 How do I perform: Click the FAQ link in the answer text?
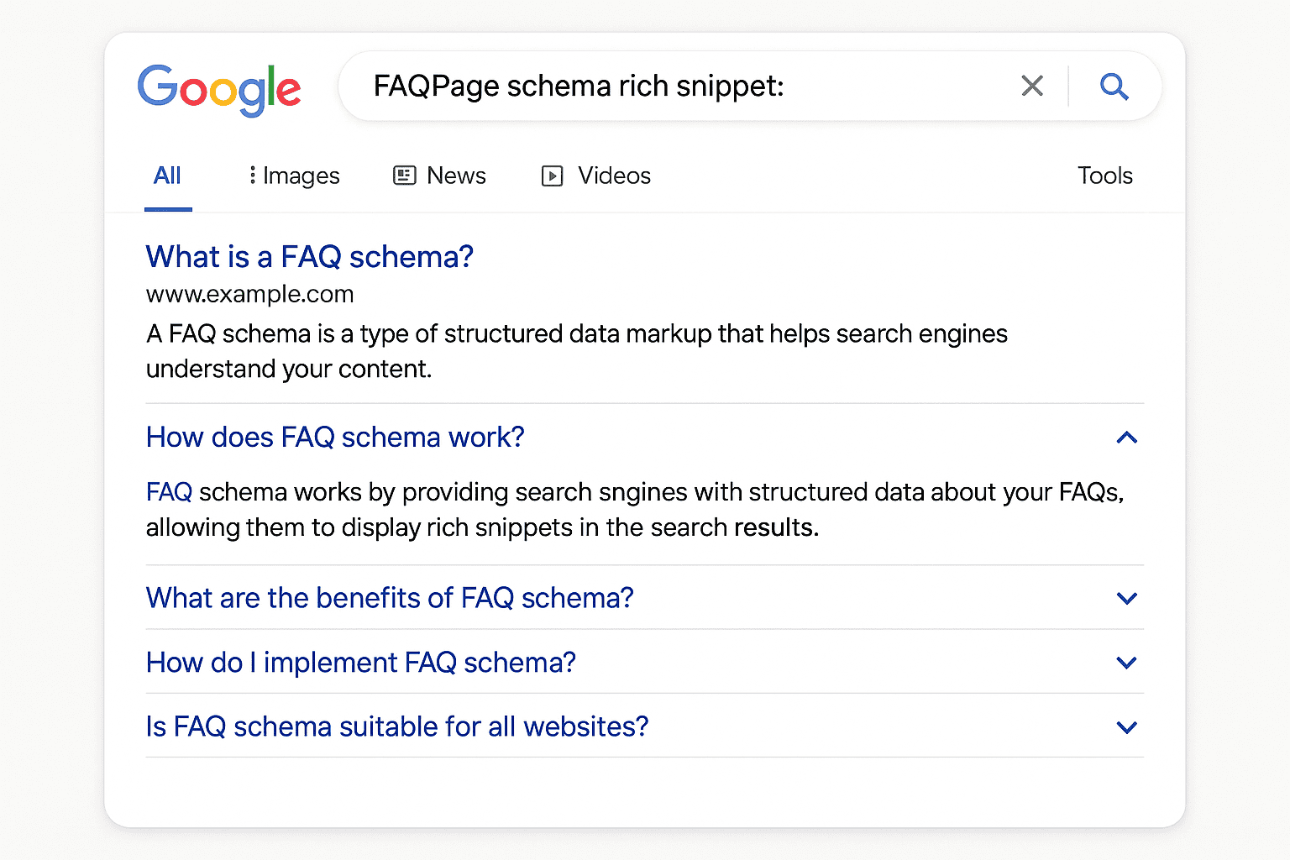pos(169,492)
